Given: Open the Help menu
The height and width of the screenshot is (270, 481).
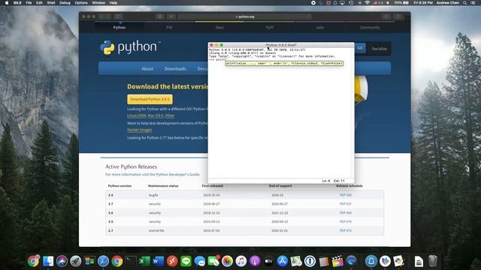Looking at the screenshot, I should tap(113, 3).
